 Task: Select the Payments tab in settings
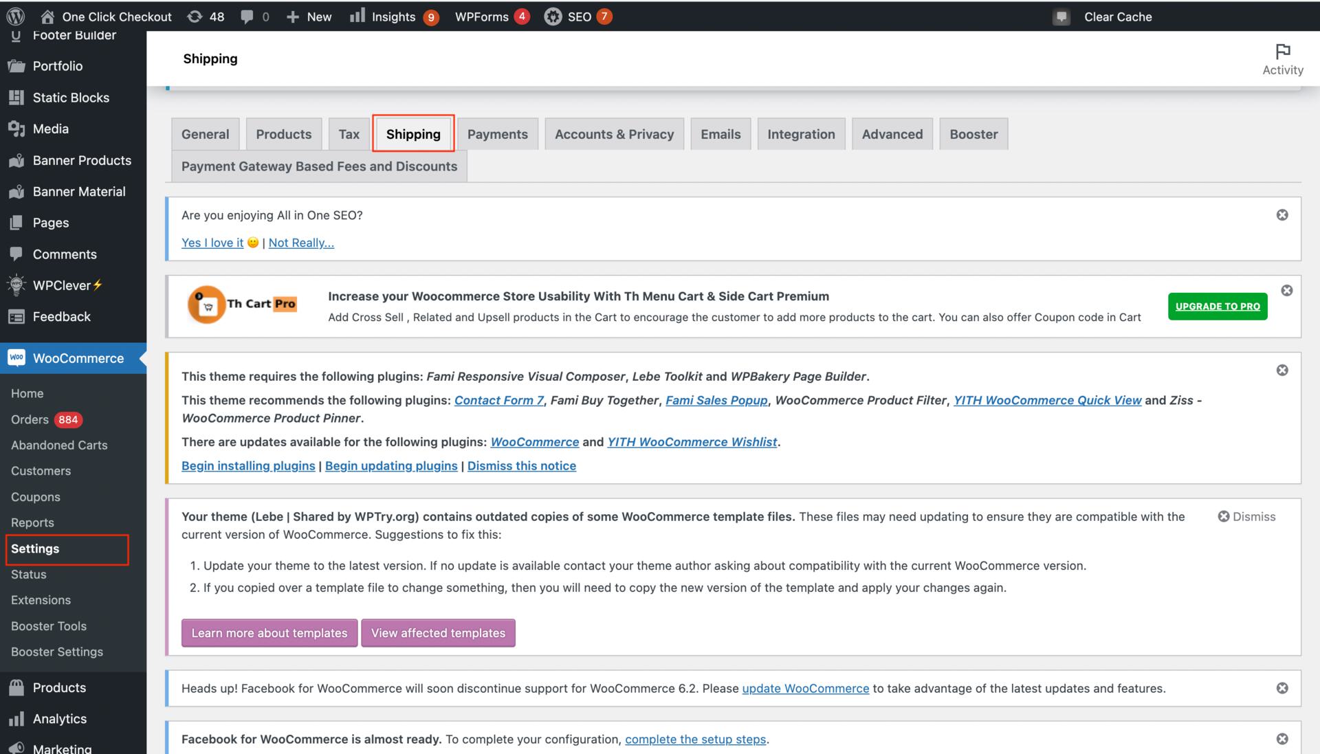coord(498,133)
